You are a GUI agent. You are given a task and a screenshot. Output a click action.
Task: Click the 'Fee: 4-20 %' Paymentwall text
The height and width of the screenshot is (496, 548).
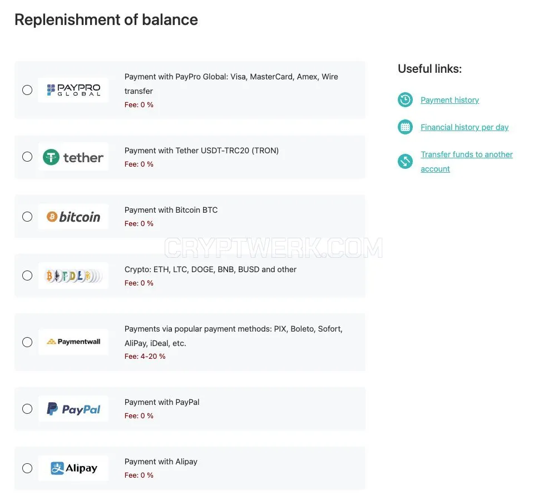click(145, 357)
